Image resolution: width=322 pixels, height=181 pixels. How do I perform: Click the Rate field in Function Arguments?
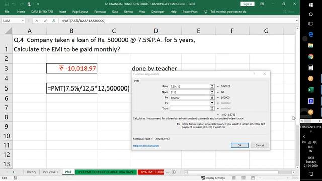pos(190,86)
